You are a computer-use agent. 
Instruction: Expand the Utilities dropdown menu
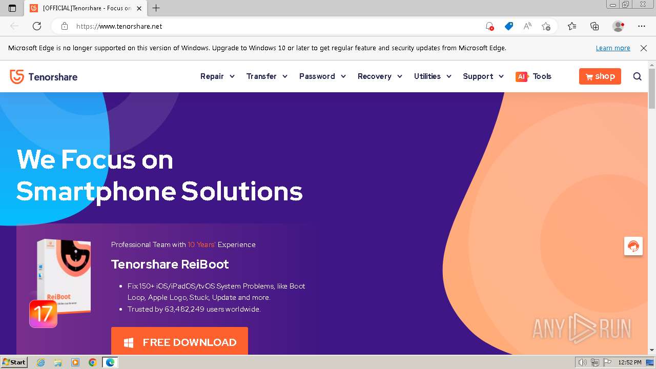coord(433,76)
